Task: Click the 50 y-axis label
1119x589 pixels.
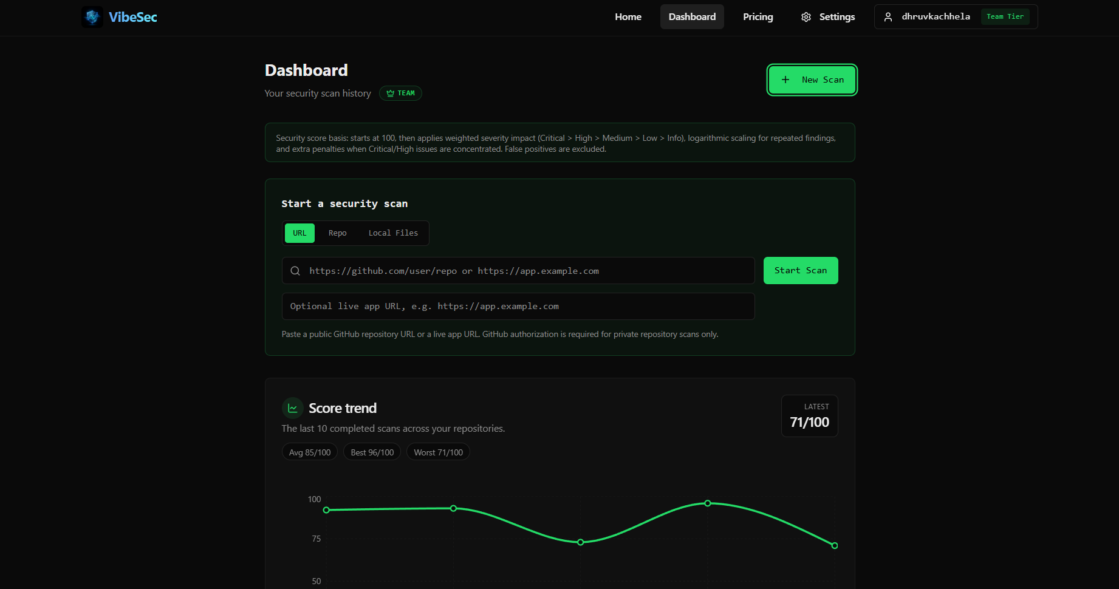Action: pos(316,581)
